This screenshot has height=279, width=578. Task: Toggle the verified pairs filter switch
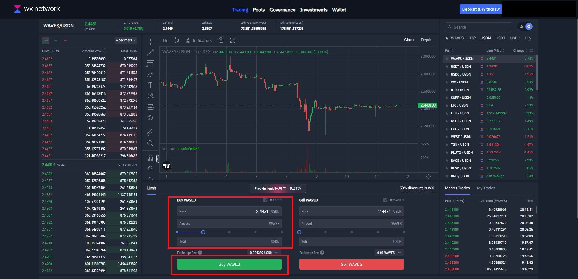[x=525, y=26]
